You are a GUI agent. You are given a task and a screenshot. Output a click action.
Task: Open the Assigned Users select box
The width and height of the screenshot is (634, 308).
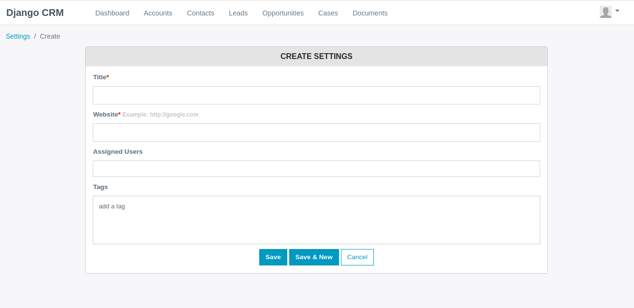pos(316,169)
